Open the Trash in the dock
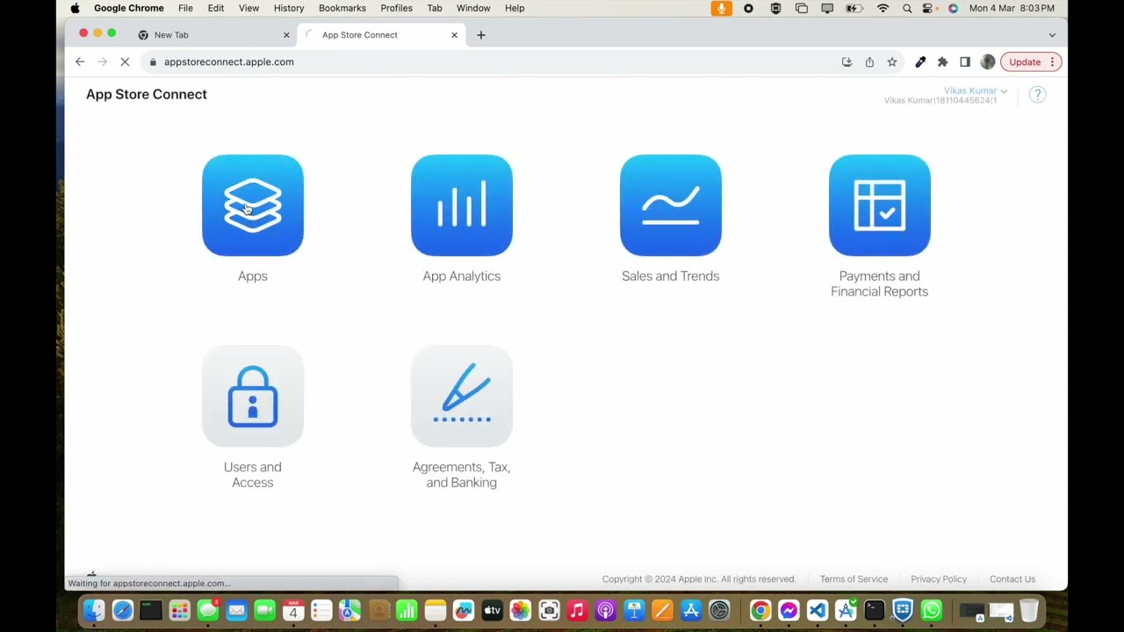This screenshot has width=1124, height=632. click(1028, 610)
